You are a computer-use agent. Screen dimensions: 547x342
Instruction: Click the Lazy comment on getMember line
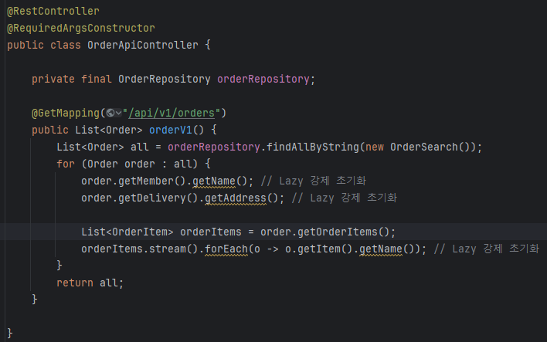click(x=314, y=181)
